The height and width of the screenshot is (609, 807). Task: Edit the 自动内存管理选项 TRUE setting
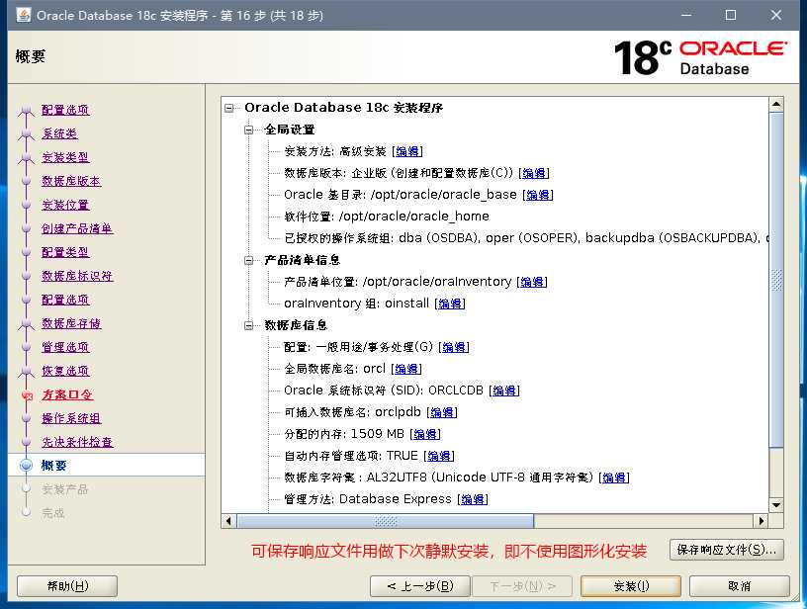point(439,456)
